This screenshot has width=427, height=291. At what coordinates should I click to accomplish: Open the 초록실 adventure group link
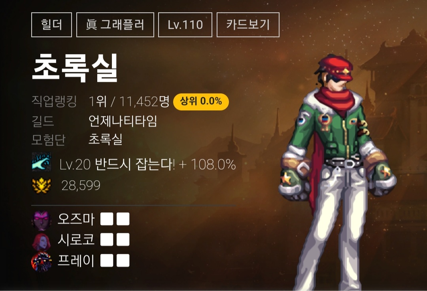(x=106, y=139)
